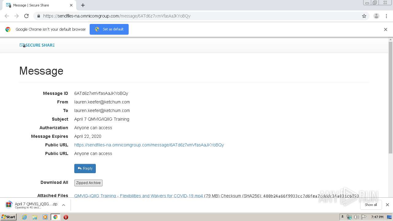The height and width of the screenshot is (221, 393).
Task: Show hidden system tray icons
Action: point(342,217)
